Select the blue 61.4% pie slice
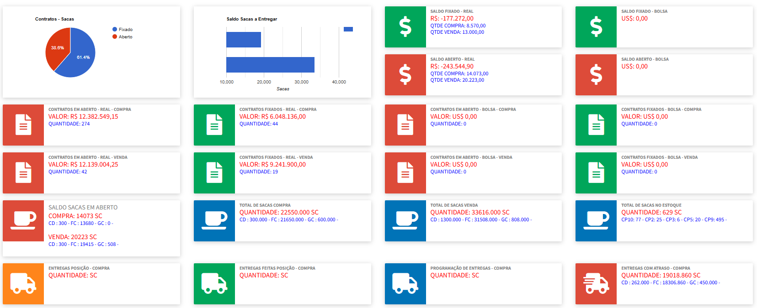The width and height of the screenshot is (757, 308). tap(80, 59)
